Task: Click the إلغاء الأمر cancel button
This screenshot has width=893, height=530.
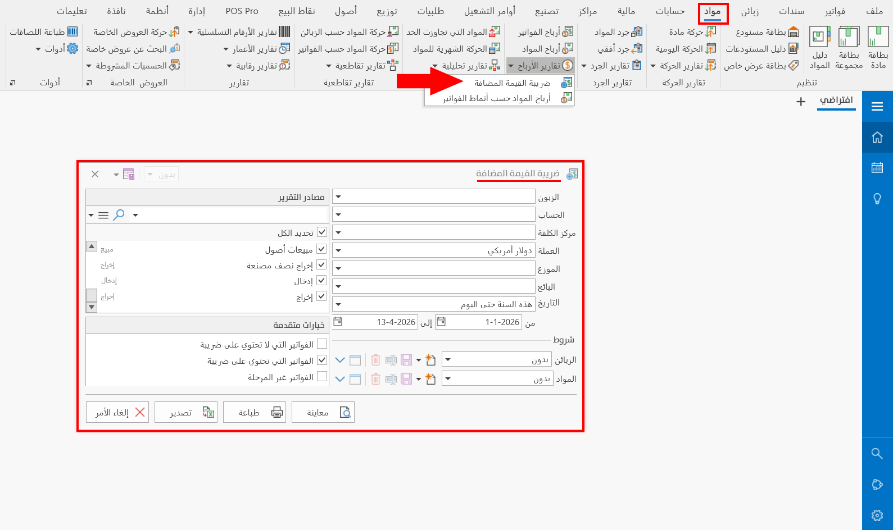Action: [117, 412]
